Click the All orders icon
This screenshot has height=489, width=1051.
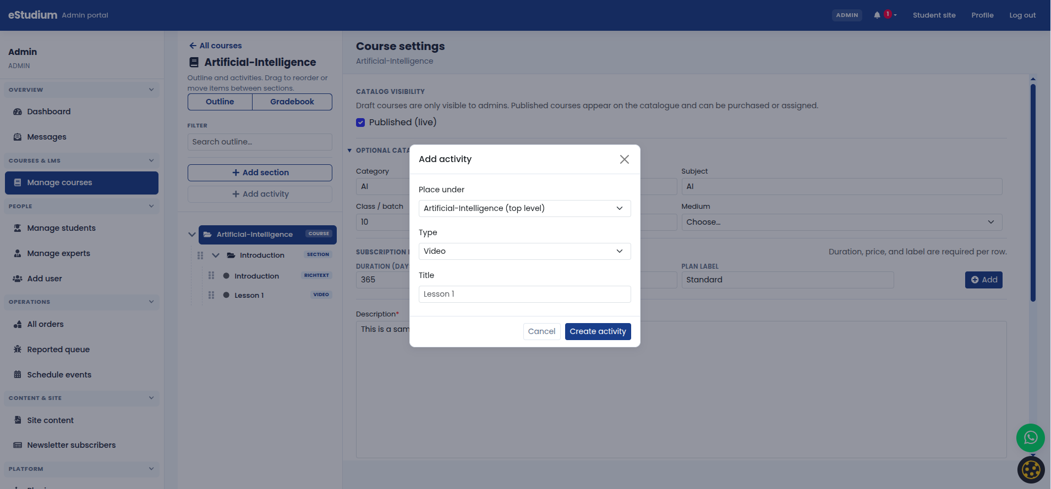(18, 324)
